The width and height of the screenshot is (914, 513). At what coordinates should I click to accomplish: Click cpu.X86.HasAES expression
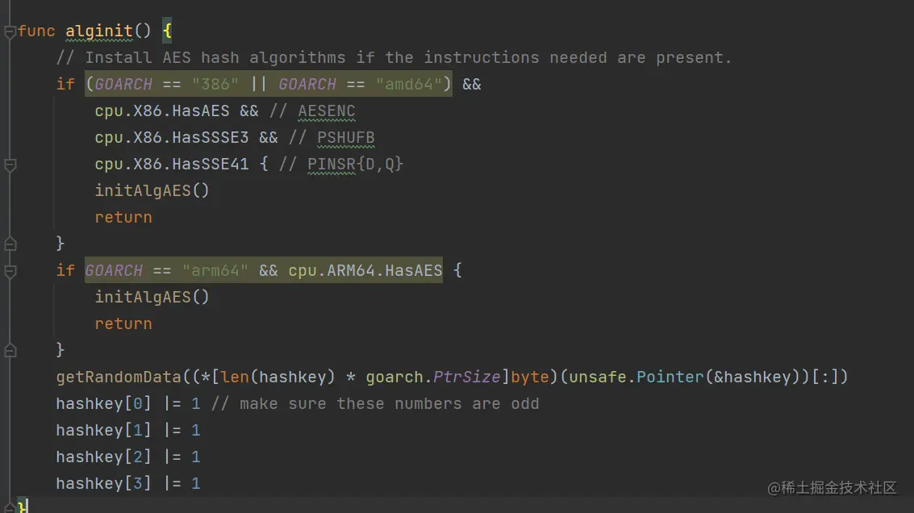162,111
